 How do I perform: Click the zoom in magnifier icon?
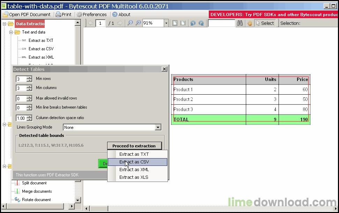point(138,23)
